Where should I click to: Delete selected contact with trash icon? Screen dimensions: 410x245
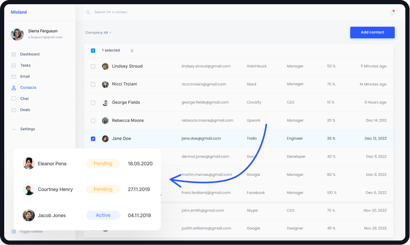pos(132,50)
